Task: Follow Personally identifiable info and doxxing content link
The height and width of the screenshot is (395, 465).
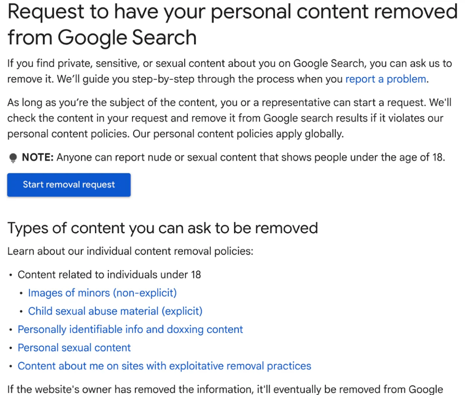Action: 130,329
